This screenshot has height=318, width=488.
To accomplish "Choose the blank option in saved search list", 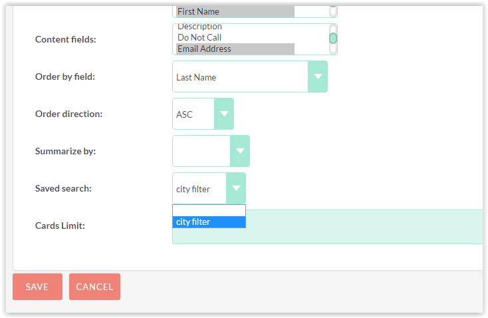I will click(x=209, y=210).
